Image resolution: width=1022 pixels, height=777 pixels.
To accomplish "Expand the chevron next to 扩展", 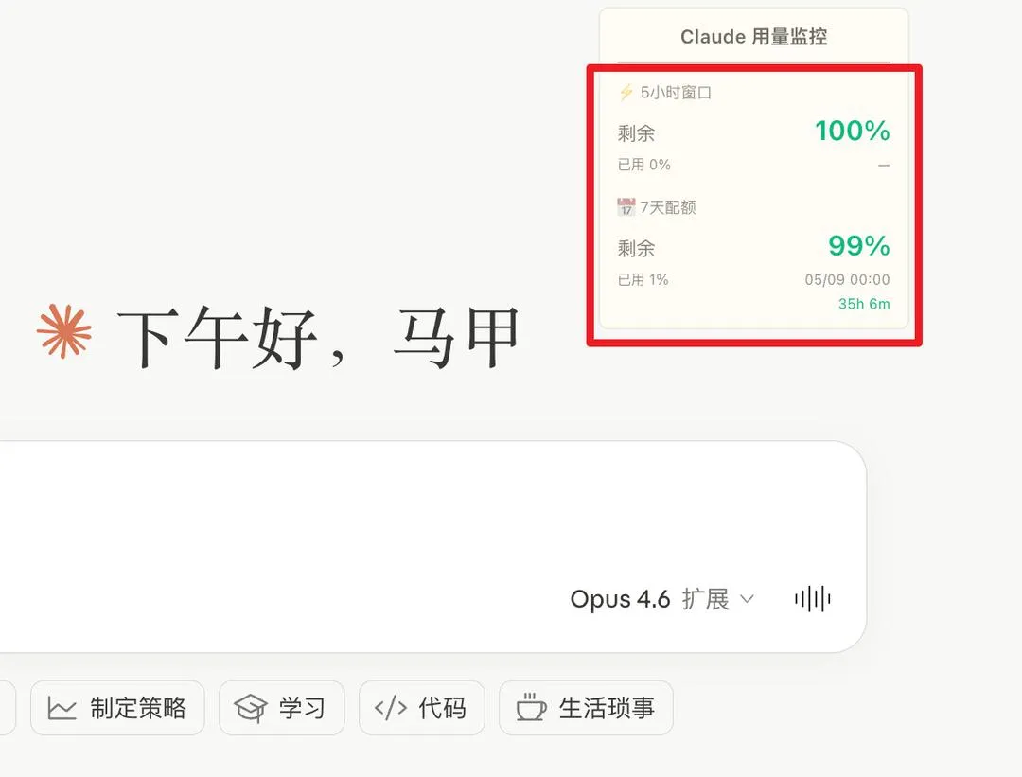I will point(748,598).
